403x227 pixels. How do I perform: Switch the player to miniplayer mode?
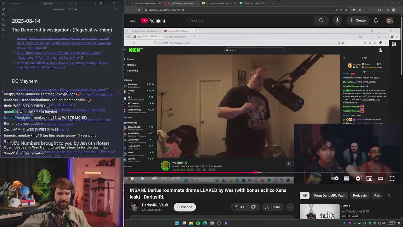tap(369, 178)
